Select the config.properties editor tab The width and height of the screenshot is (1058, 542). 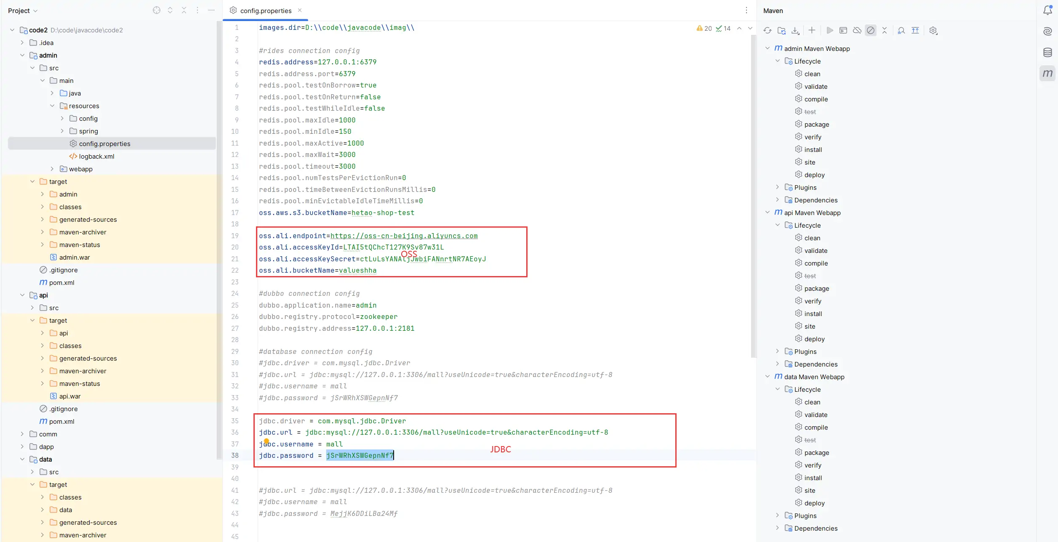(265, 11)
